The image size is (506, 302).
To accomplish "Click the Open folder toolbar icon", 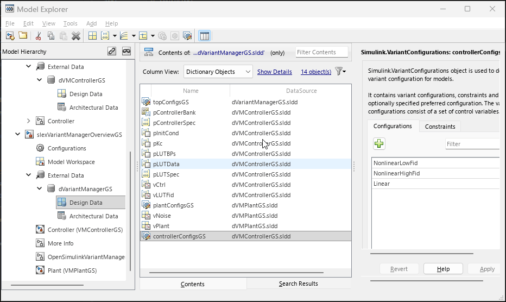I will 23,35.
